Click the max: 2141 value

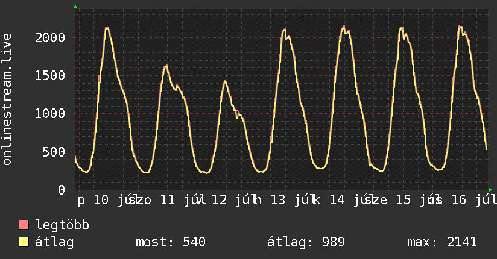(x=442, y=242)
